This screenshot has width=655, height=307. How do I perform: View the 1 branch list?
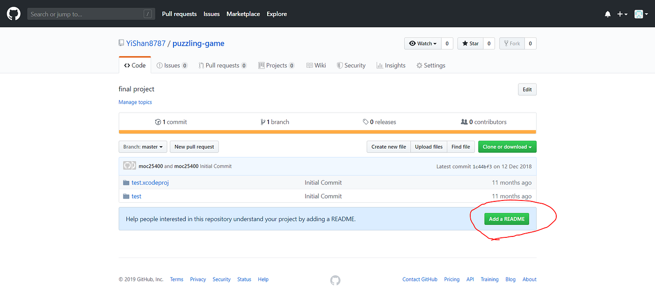tap(275, 122)
